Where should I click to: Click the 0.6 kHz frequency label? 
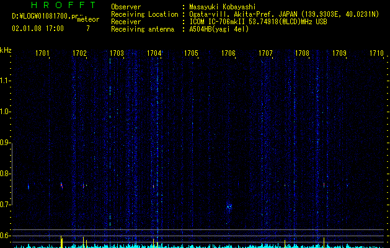pyautogui.click(x=5, y=236)
